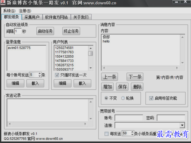Viewport: 191px width, 143px height.
Task: Decrease the 每个账号发送 count spinner
Action: coord(40,76)
